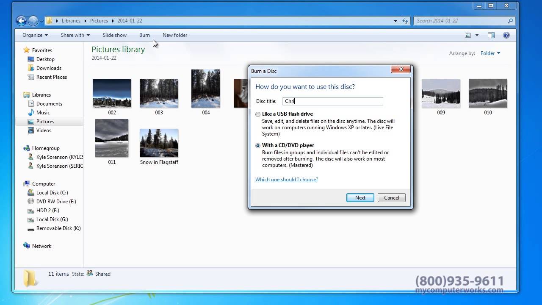The width and height of the screenshot is (542, 305).
Task: Open Downloads in Favorites
Action: (x=49, y=68)
